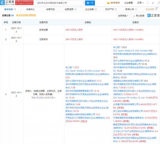Image resolution: width=160 pixels, height=144 pixels.
Task: Click the 企业套餐 link
Action: coord(129,3)
